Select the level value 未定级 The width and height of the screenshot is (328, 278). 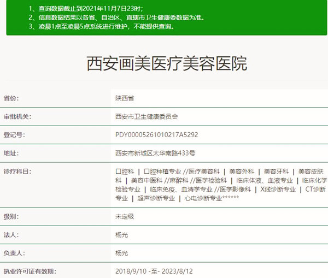tap(125, 216)
